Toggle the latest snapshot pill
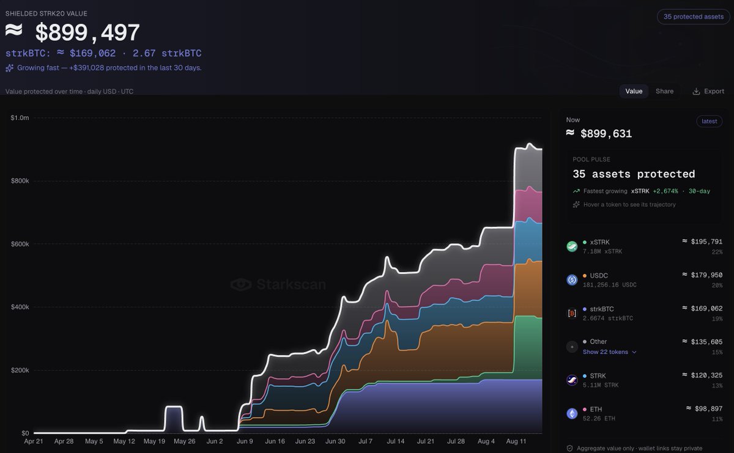Screen dimensions: 734x453 (710, 121)
